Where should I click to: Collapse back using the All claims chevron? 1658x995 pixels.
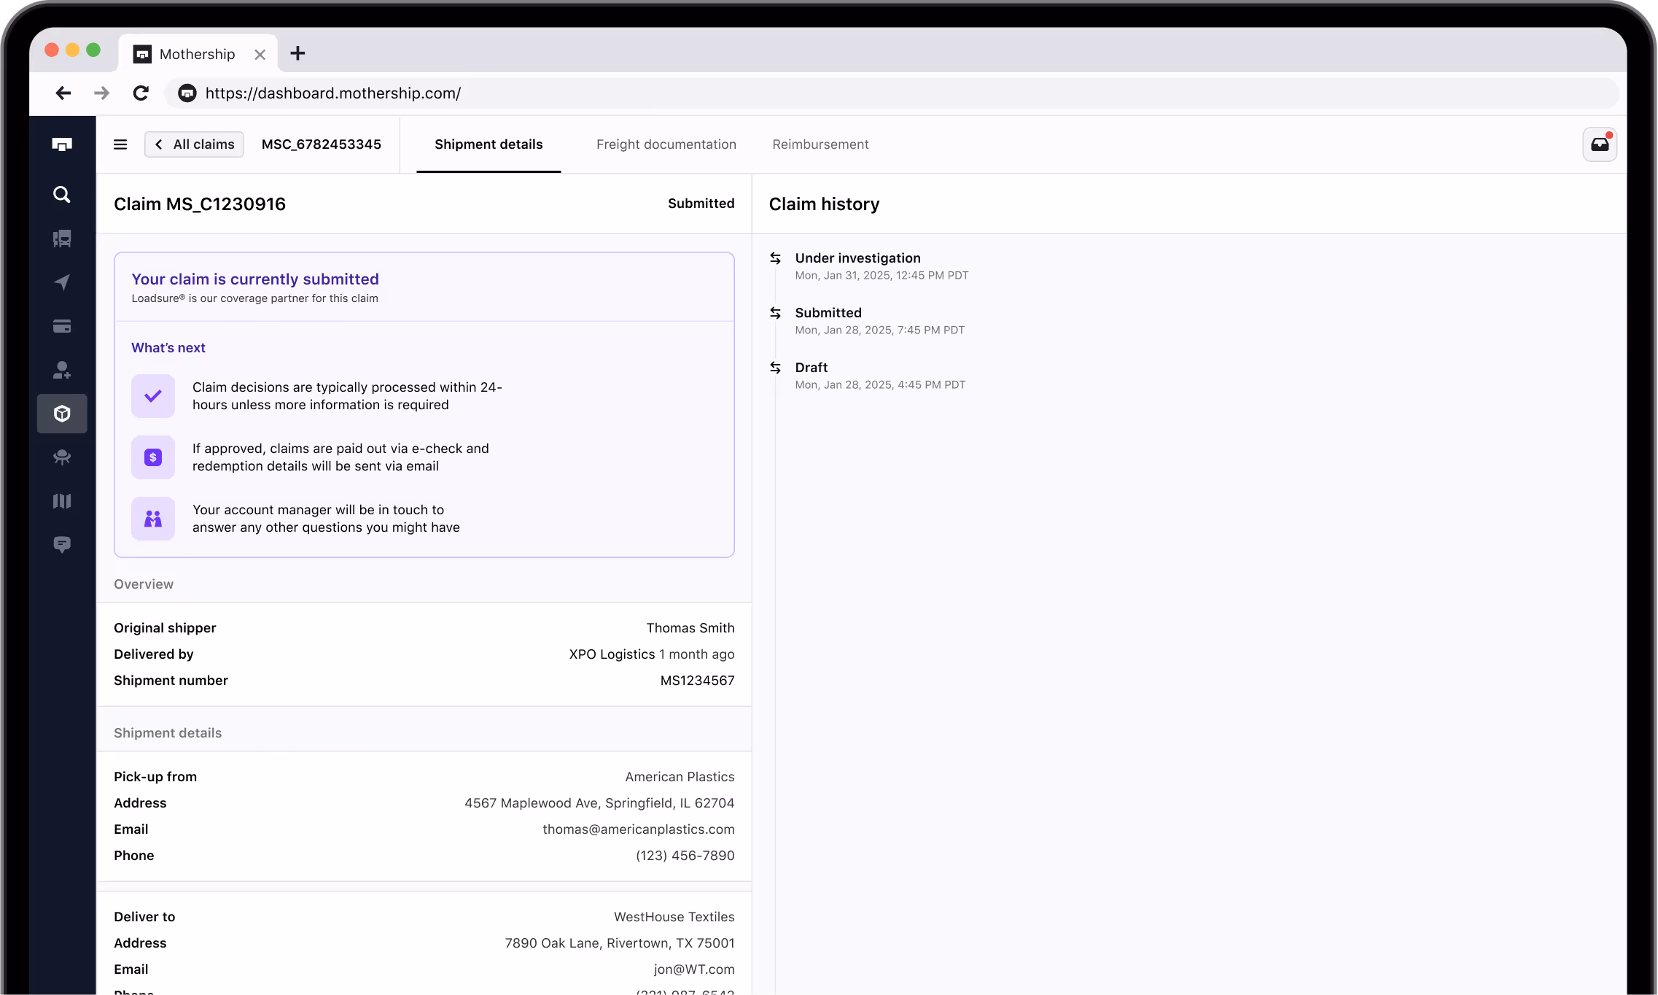tap(158, 144)
